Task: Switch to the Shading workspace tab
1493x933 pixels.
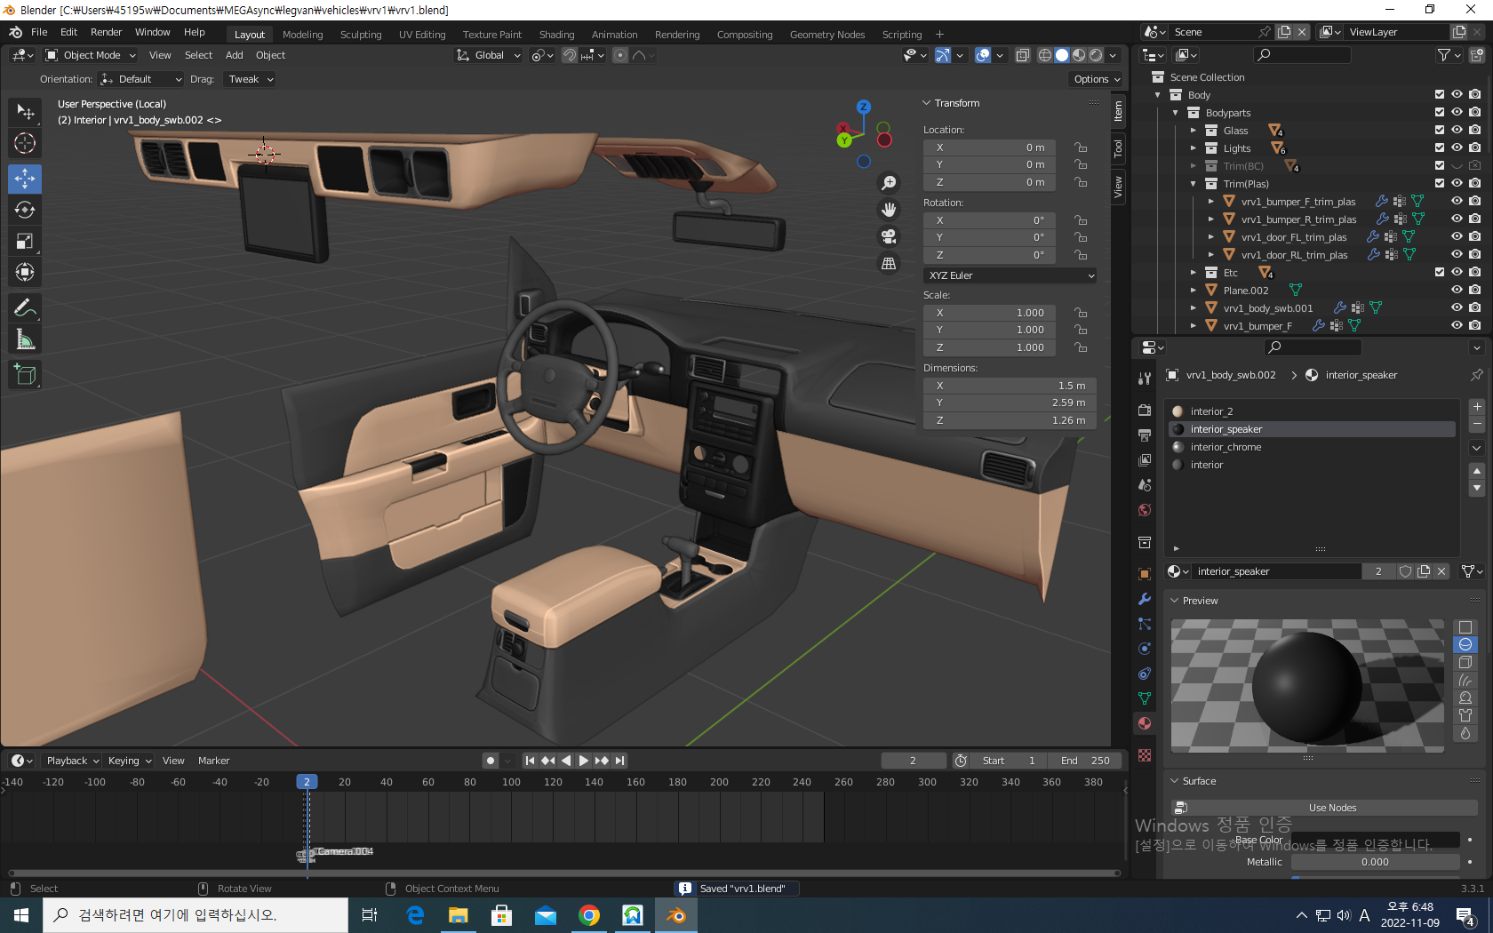Action: point(556,35)
